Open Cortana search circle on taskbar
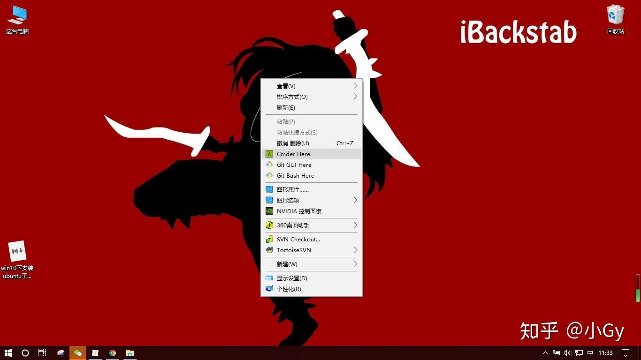The width and height of the screenshot is (641, 360). point(25,353)
